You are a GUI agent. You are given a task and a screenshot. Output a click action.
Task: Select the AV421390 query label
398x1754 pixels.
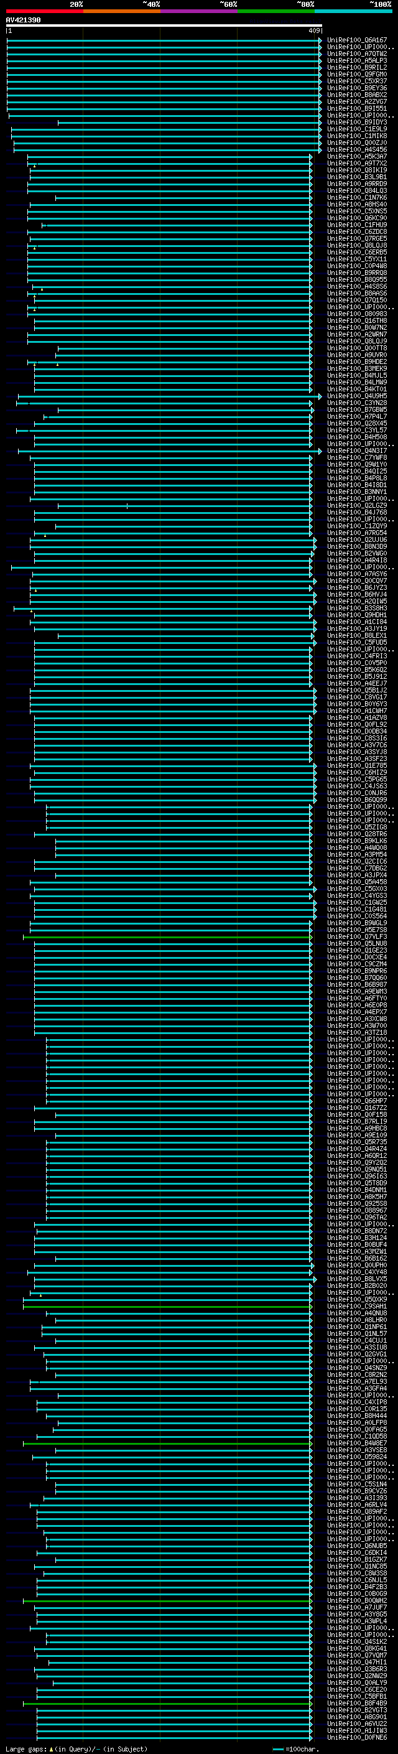23,20
